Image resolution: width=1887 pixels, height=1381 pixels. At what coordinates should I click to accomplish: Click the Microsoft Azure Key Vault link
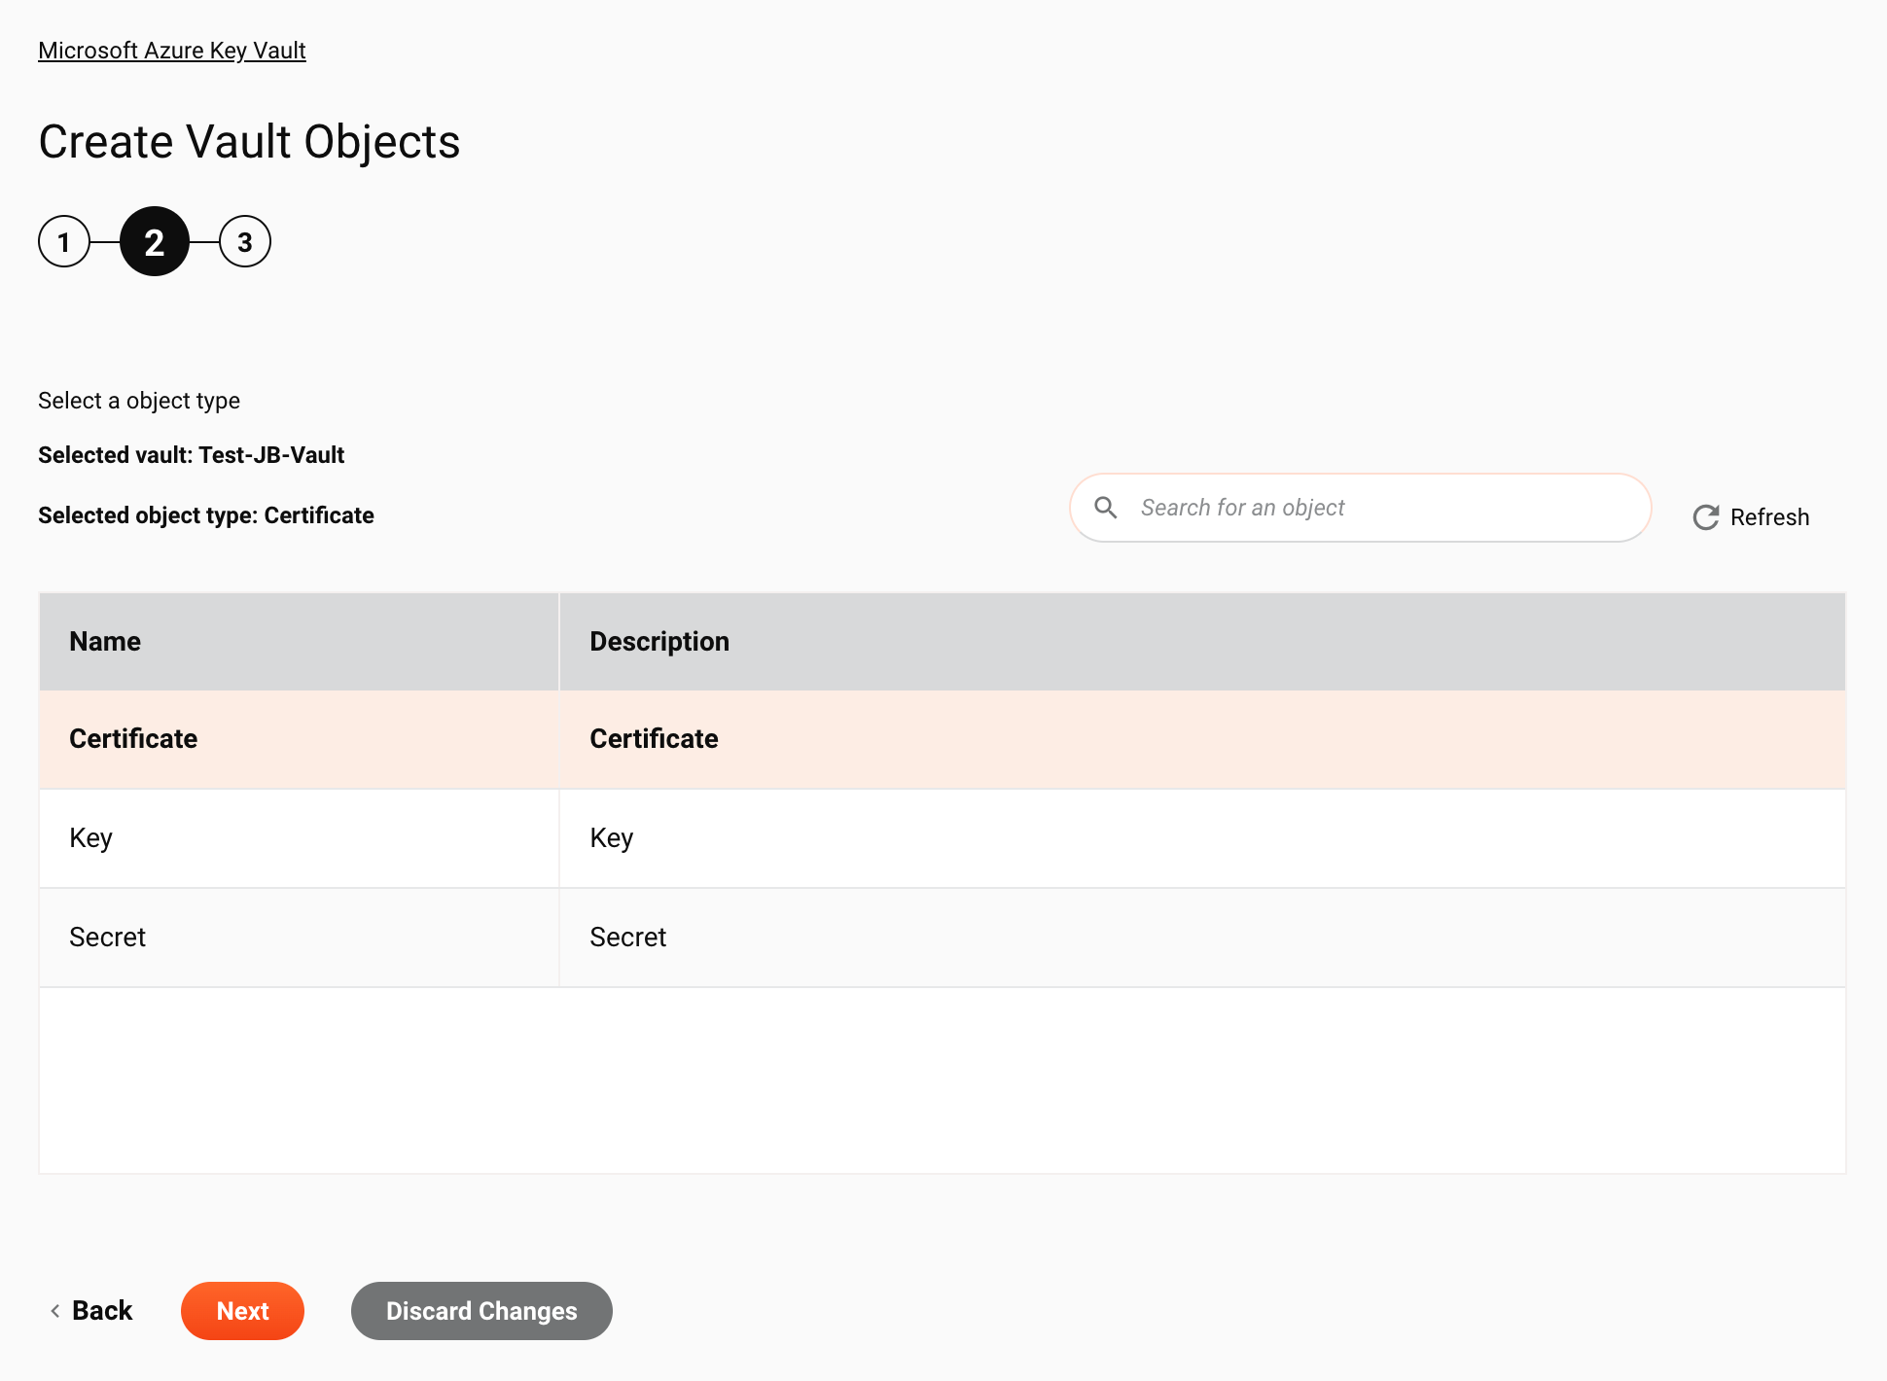pos(171,50)
